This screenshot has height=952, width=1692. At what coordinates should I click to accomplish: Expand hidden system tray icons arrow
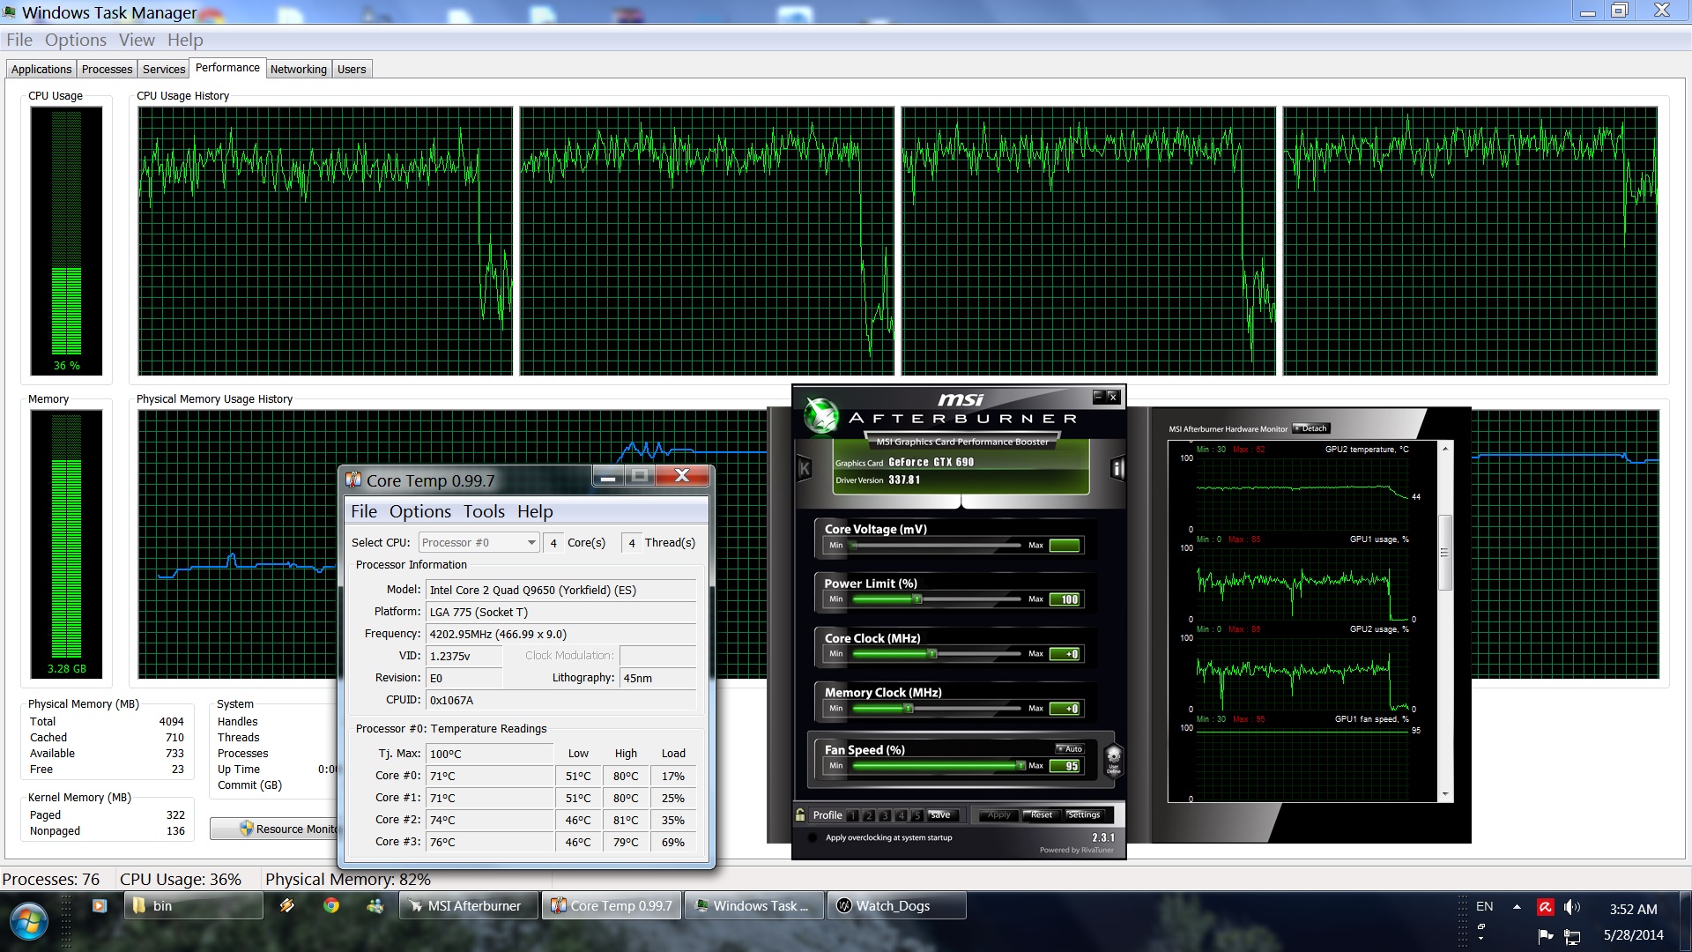(x=1517, y=907)
